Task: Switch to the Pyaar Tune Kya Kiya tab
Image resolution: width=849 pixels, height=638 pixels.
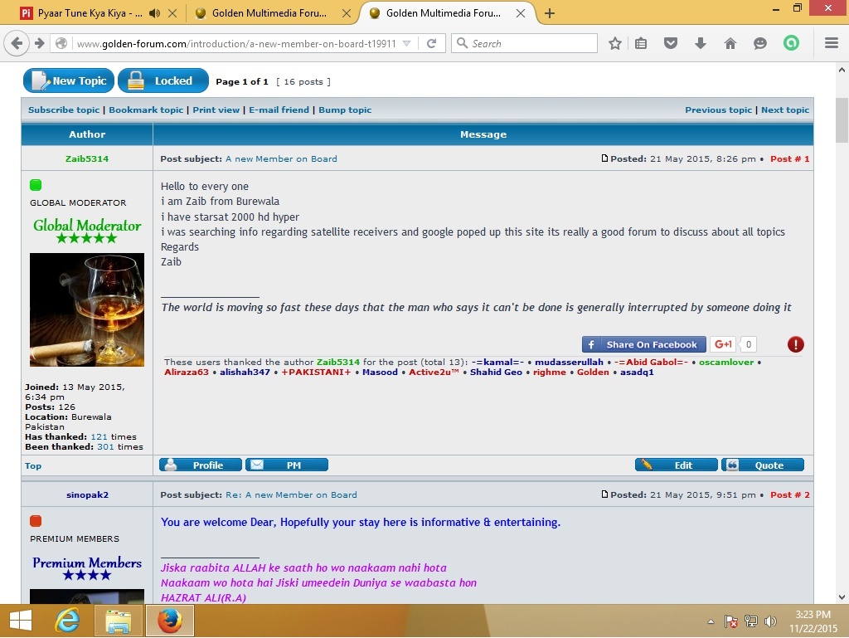Action: (x=83, y=13)
